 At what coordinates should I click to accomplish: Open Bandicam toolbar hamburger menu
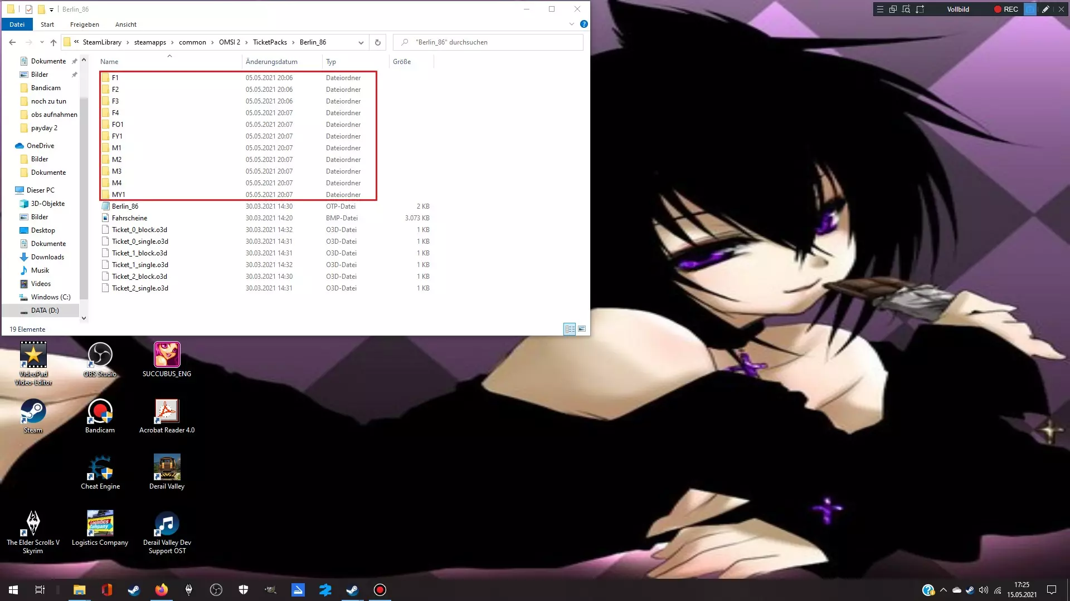(880, 9)
